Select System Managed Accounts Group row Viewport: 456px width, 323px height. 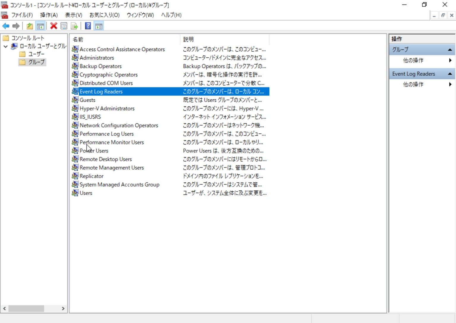click(170, 184)
